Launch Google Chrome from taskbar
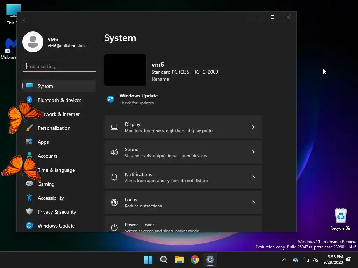Viewport: 358px width, 268px height. coord(195,260)
